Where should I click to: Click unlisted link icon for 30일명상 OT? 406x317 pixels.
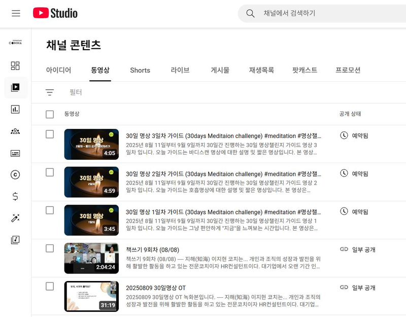click(x=344, y=287)
